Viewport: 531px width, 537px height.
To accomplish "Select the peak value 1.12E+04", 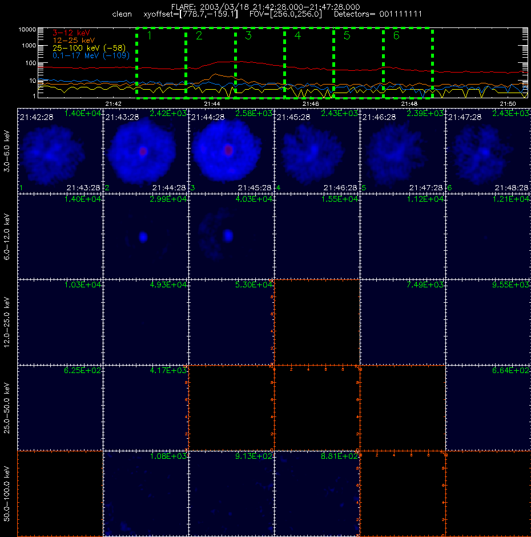I will 425,199.
